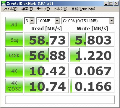This screenshot has width=120, height=108.
Task: Start the Seq sequential test
Action: (x=14, y=39)
